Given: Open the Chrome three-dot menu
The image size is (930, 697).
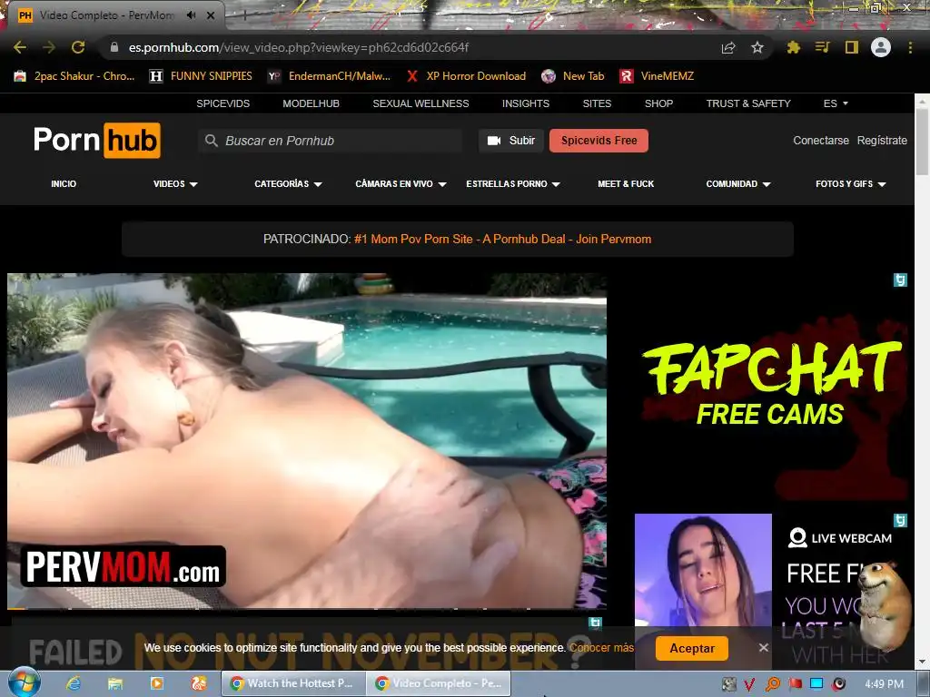Looking at the screenshot, I should click(x=910, y=47).
